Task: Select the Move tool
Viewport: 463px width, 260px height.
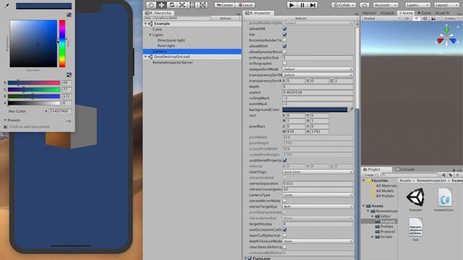Action: (161, 5)
